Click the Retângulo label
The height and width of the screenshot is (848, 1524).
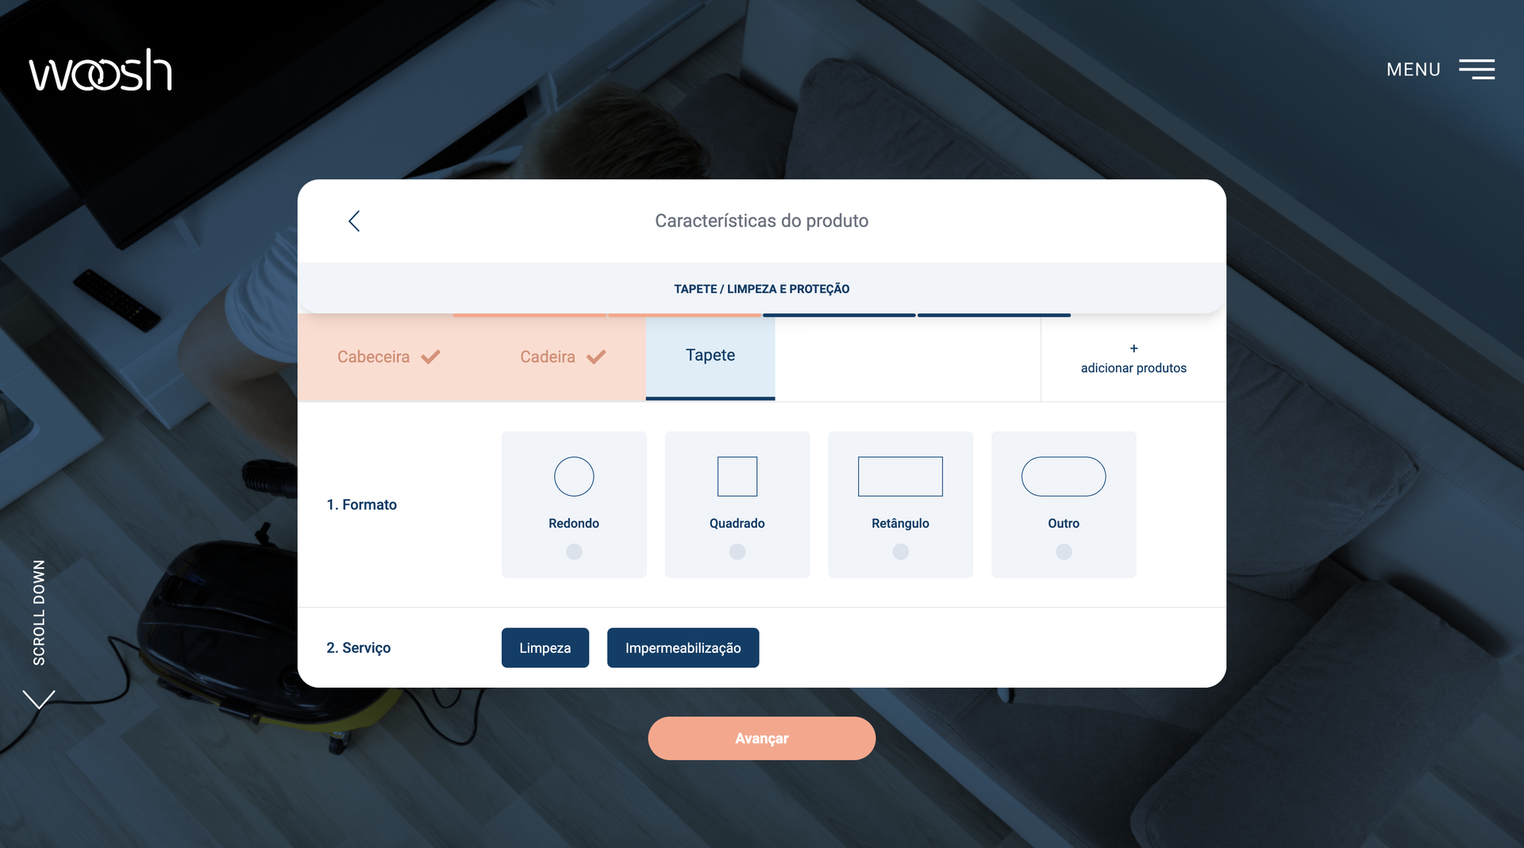pos(900,524)
